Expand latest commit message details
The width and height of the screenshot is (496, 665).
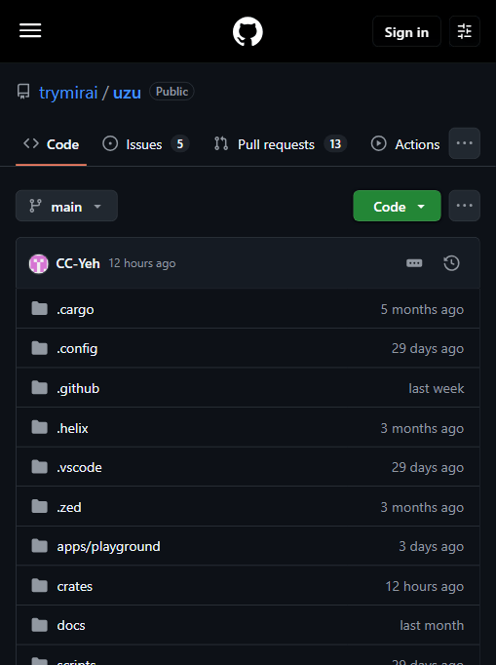coord(414,263)
